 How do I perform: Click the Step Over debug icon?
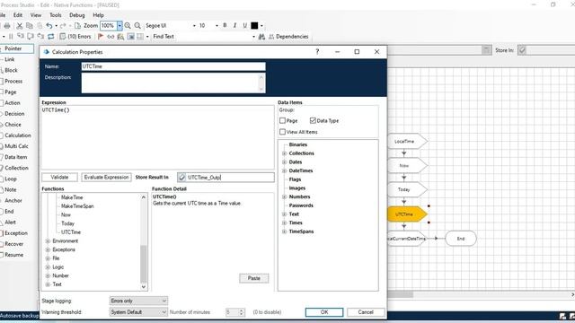[x=31, y=36]
